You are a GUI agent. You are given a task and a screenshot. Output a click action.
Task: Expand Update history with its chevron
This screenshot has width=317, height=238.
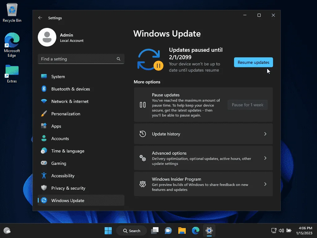(265, 134)
